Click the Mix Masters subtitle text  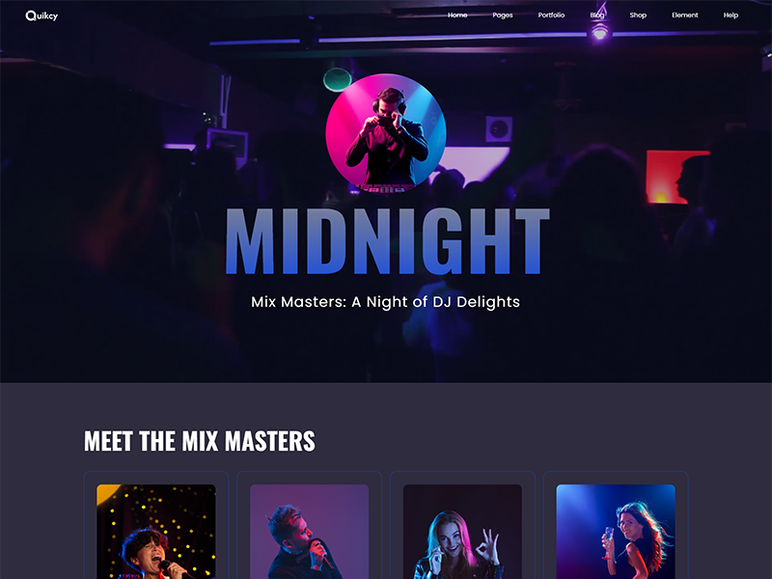pyautogui.click(x=385, y=302)
